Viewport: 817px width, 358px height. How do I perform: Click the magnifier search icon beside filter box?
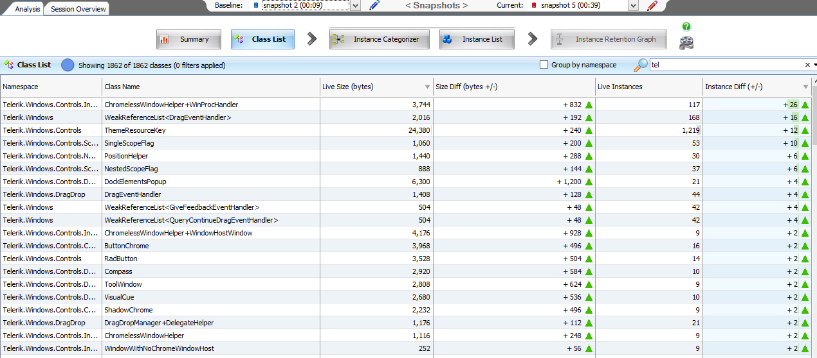(x=641, y=65)
